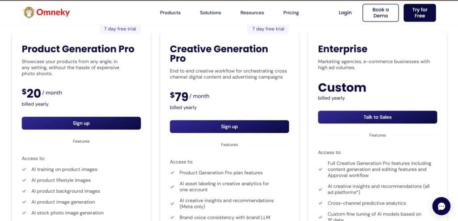Screen dimensions: 458x221
Task: Sign up for Product Generation Pro
Action: (x=81, y=123)
